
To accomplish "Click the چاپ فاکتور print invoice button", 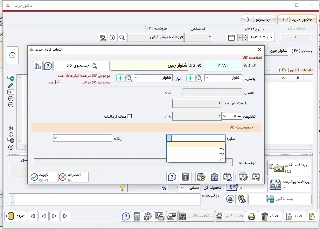I will pyautogui.click(x=230, y=216).
